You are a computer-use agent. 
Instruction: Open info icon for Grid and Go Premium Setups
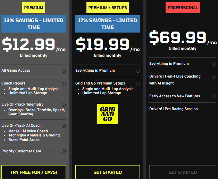[x=138, y=83]
